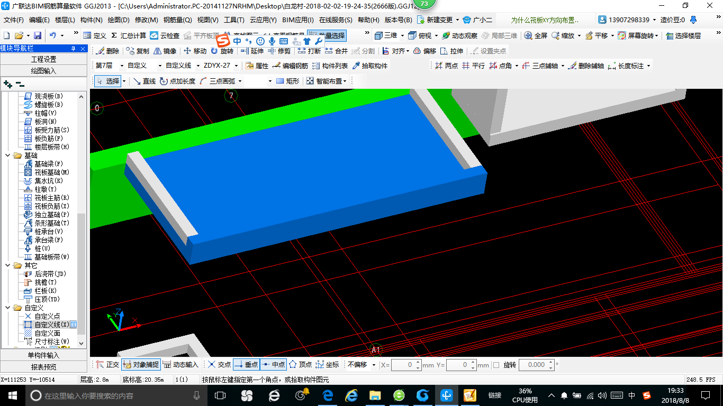Image resolution: width=723 pixels, height=406 pixels.
Task: Select the Merge (合并) tool
Action: [x=336, y=51]
